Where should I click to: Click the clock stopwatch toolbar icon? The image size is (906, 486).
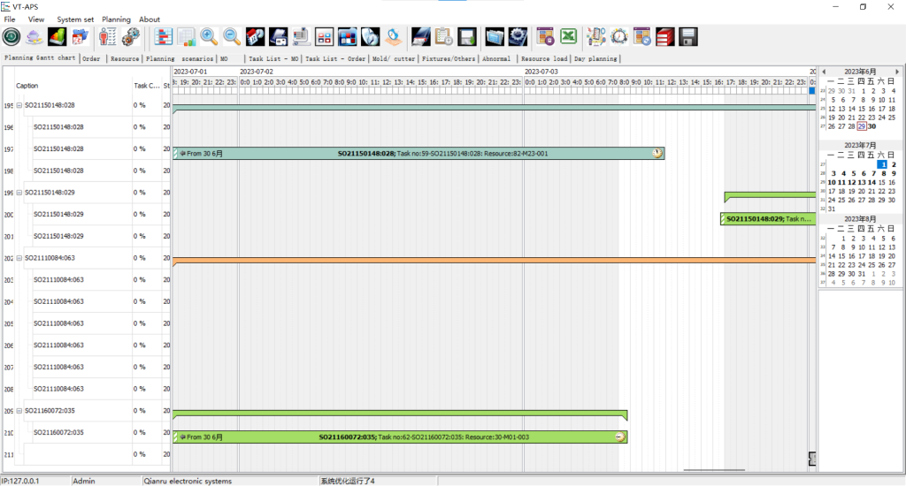(x=619, y=36)
